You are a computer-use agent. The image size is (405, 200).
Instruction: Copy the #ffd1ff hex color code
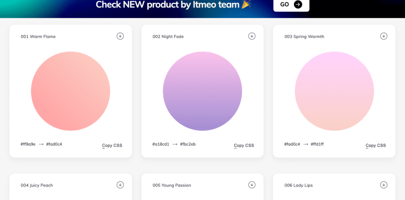tap(317, 144)
